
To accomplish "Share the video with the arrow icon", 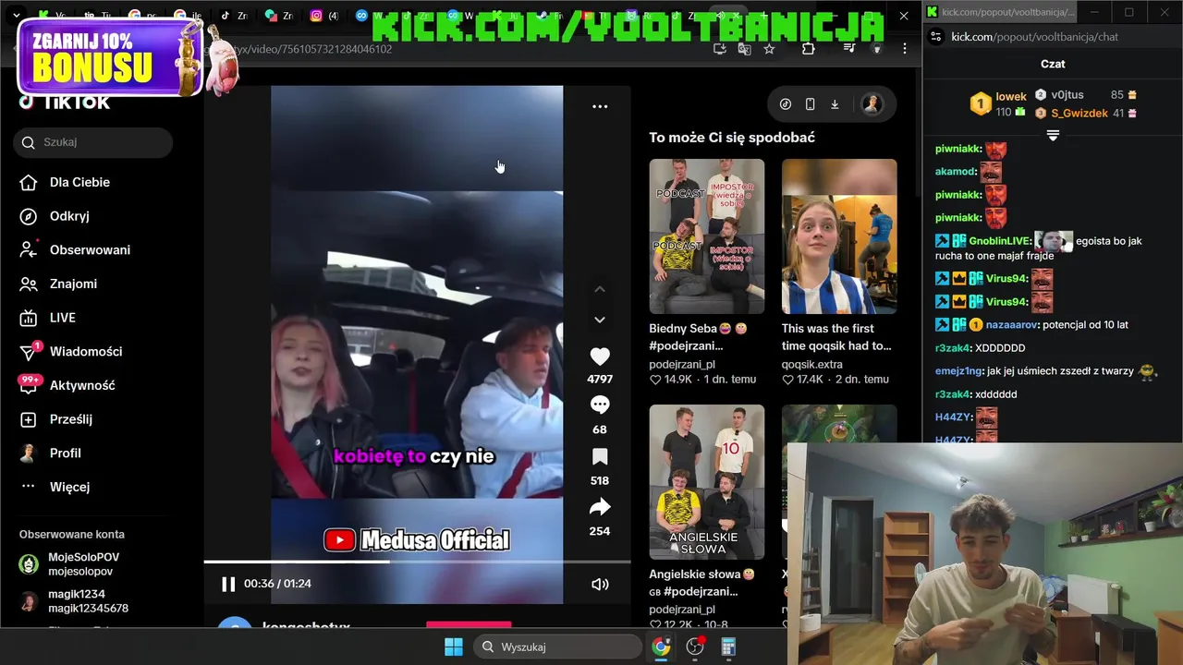I will pos(600,507).
